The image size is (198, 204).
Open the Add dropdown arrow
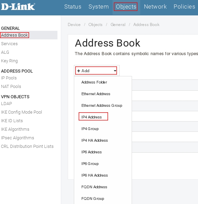click(x=115, y=71)
